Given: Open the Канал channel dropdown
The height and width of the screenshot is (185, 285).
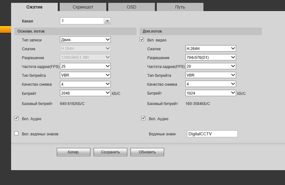Looking at the screenshot, I should (85, 21).
